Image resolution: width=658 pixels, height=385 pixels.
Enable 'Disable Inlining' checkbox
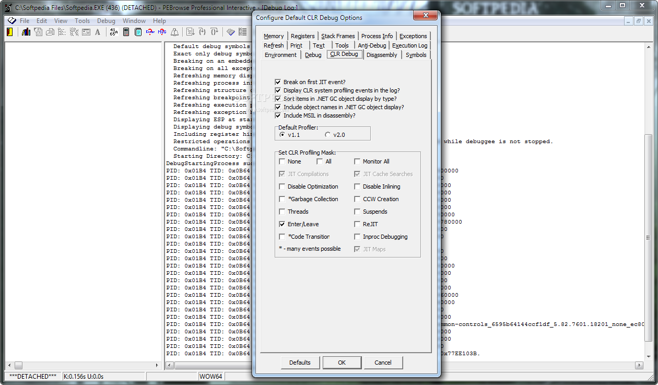click(x=357, y=186)
